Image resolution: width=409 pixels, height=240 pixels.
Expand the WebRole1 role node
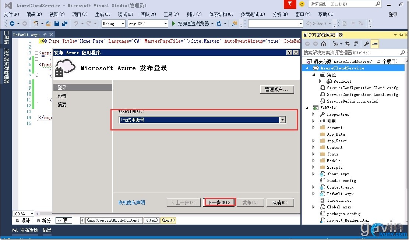pos(320,81)
